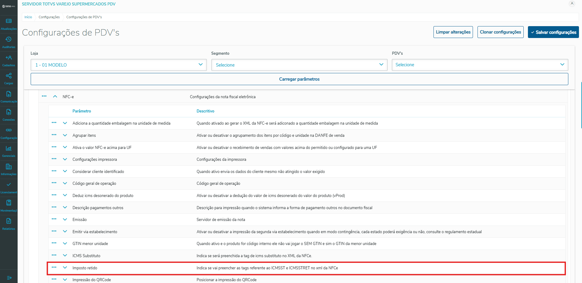Open three-dot menu for GTIN menor unidade
The height and width of the screenshot is (283, 582).
click(54, 243)
